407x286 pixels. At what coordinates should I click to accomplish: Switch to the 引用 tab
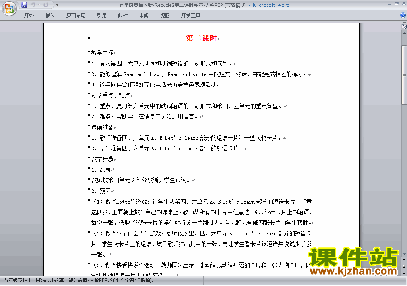coord(102,16)
